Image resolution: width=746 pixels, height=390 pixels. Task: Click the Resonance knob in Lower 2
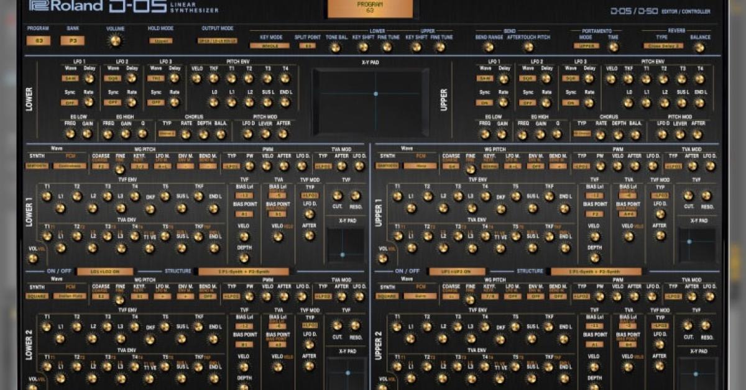point(355,325)
